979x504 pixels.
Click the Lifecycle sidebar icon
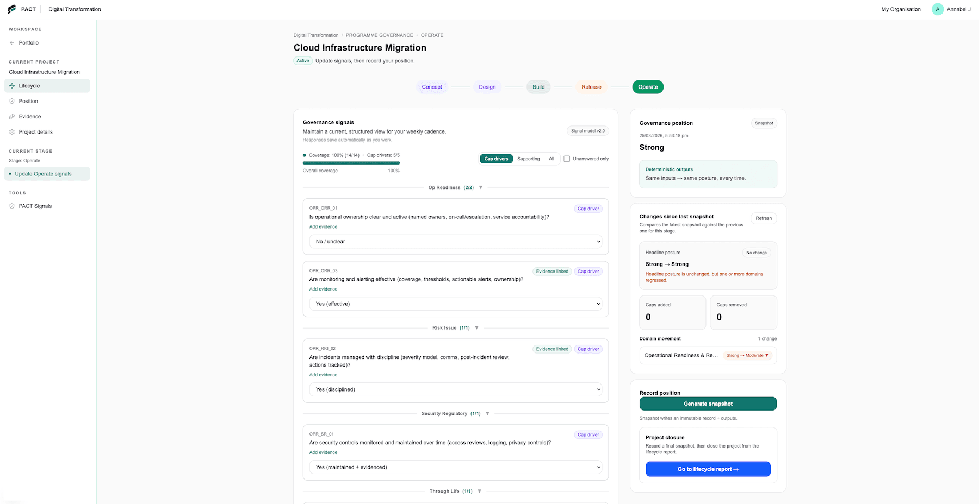[12, 86]
